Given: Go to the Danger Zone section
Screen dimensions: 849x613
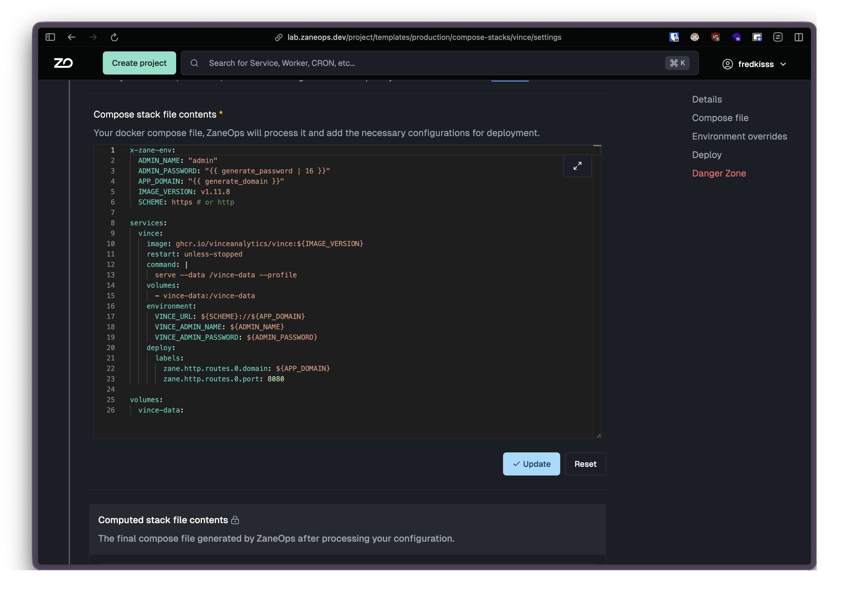Looking at the screenshot, I should [x=719, y=173].
